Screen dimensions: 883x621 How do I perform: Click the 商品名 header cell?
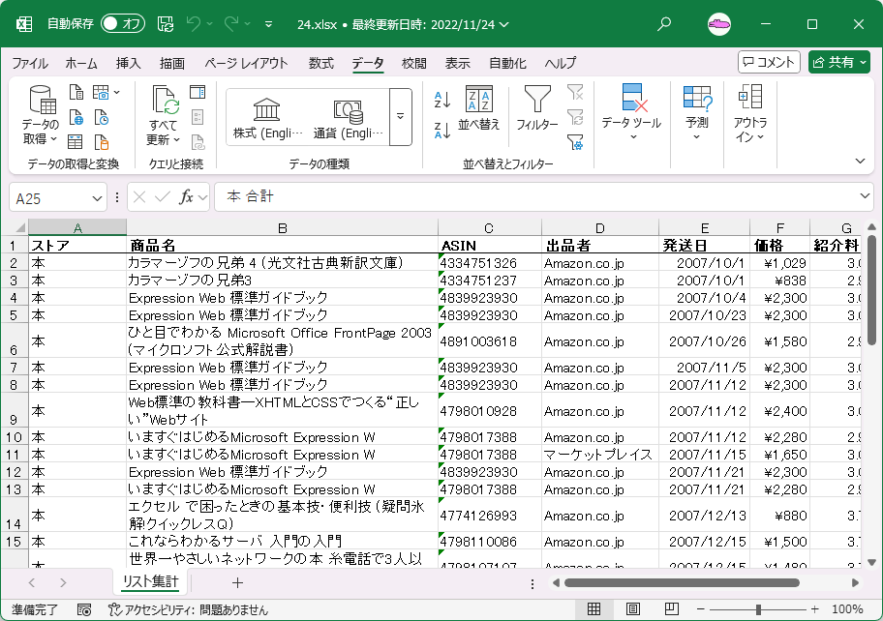coord(282,246)
